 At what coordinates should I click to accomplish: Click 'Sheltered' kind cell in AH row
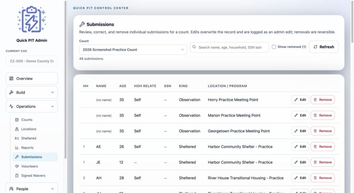[x=187, y=178]
